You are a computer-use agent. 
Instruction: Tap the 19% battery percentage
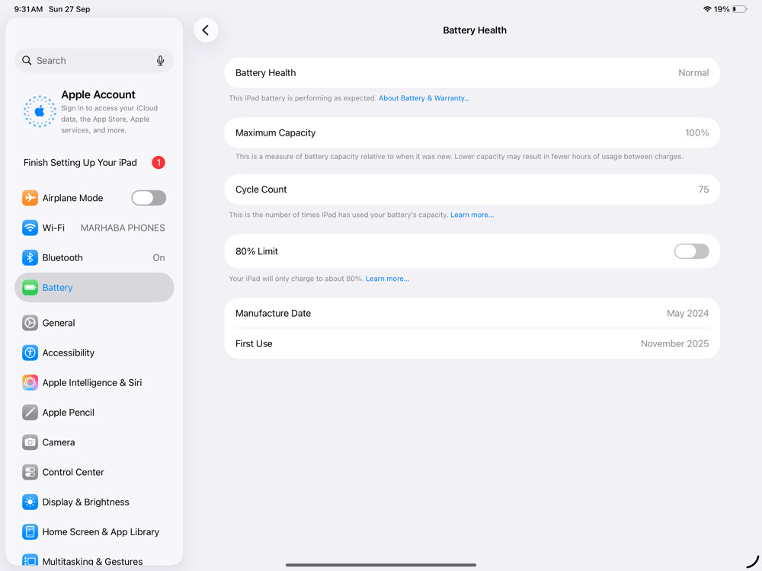click(x=722, y=9)
